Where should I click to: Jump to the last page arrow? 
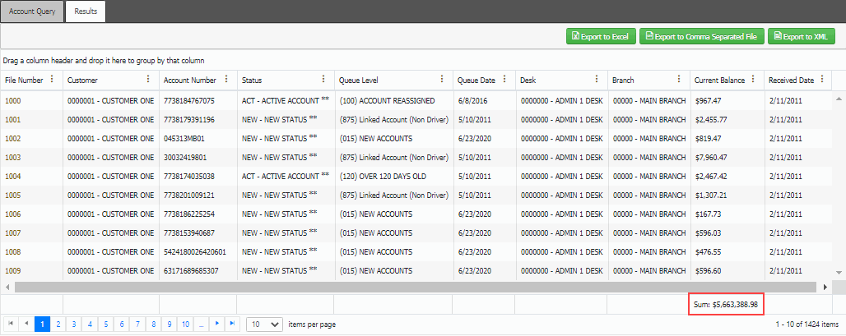click(232, 324)
